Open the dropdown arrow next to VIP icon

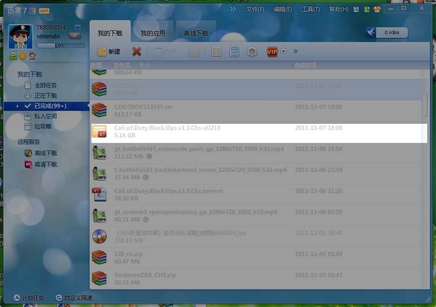[x=284, y=51]
